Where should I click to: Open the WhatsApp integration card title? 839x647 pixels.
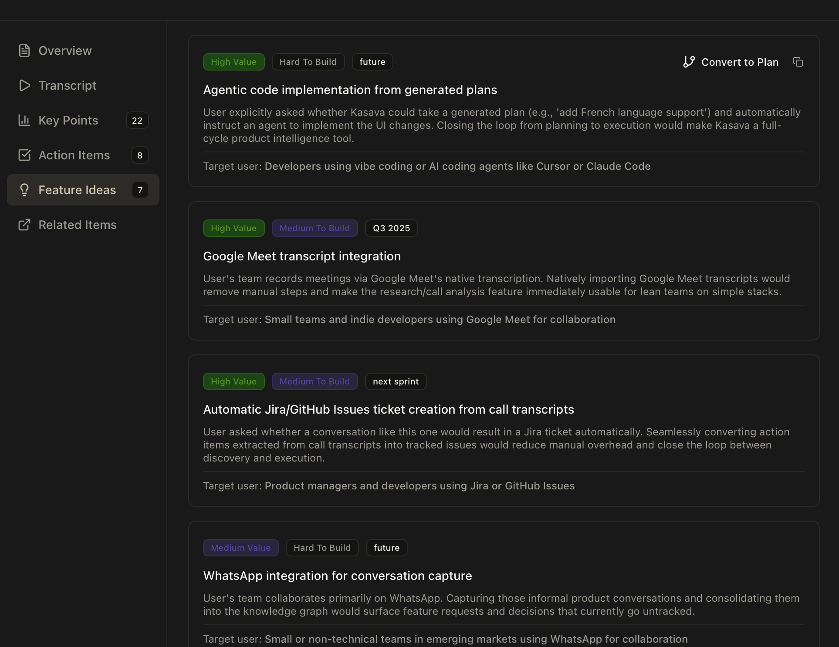(337, 576)
